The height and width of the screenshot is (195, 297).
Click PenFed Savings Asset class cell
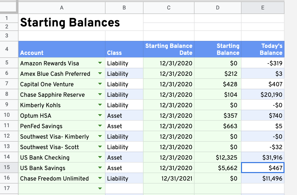(x=124, y=126)
